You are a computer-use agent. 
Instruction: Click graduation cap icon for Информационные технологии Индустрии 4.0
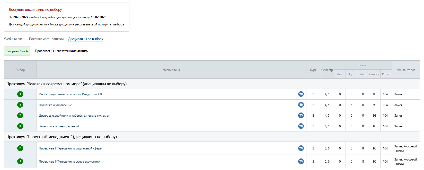tap(301, 94)
